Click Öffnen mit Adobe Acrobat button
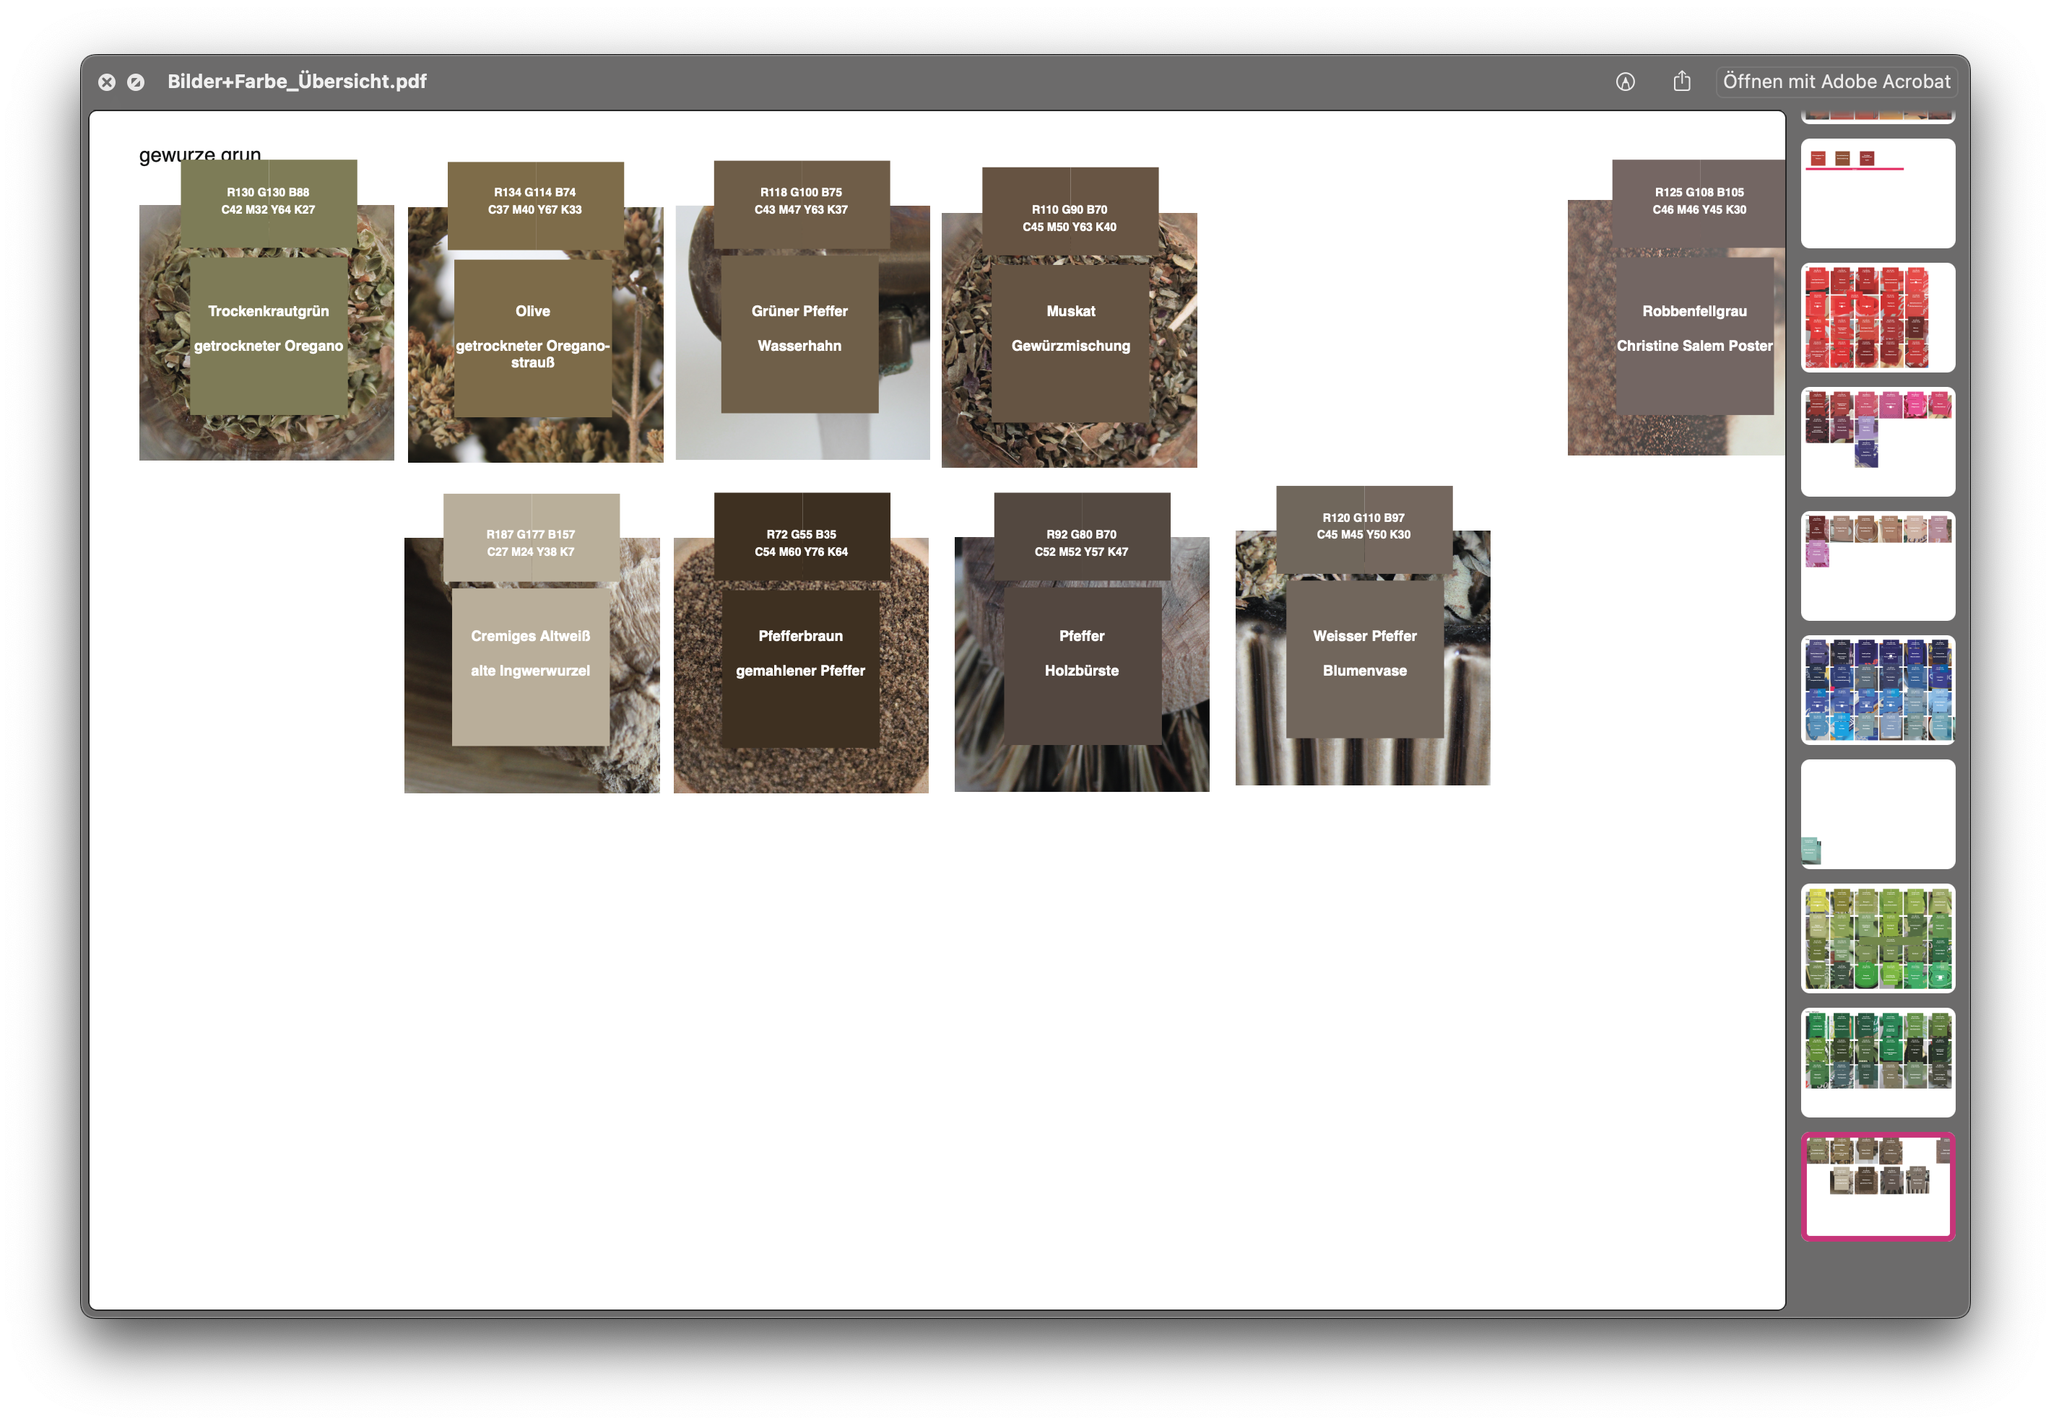Image resolution: width=2051 pixels, height=1425 pixels. pyautogui.click(x=1836, y=82)
